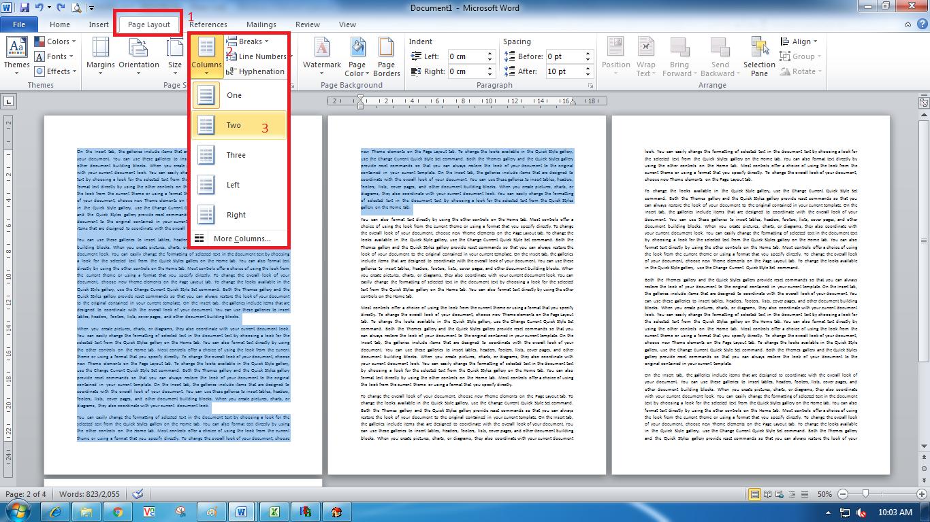Open Print Preview from the Quick Access Toolbar

[76, 8]
